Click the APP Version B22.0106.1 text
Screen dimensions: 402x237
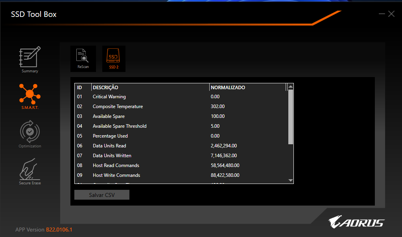coord(44,230)
